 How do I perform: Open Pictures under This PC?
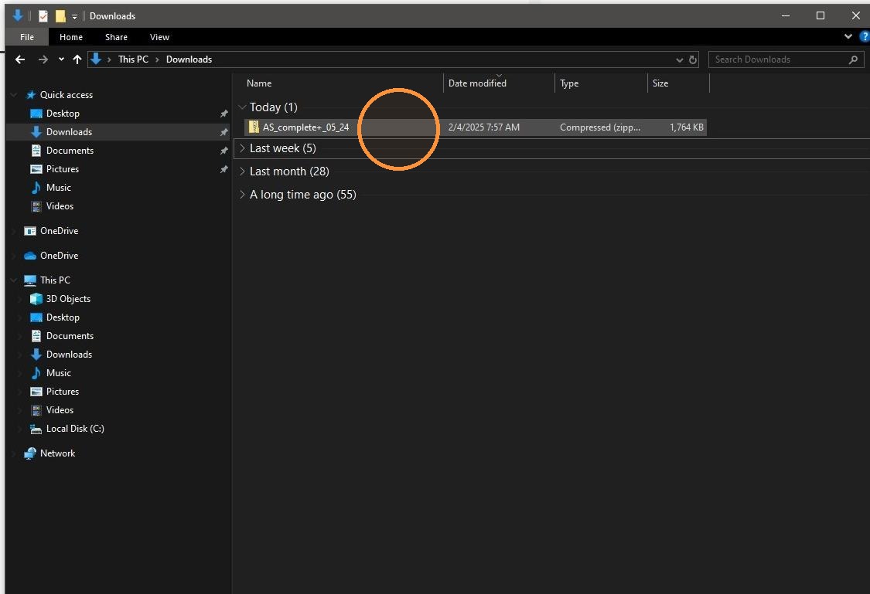(62, 391)
